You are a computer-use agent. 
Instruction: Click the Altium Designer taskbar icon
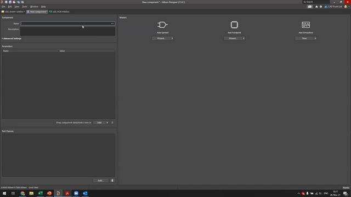58,193
